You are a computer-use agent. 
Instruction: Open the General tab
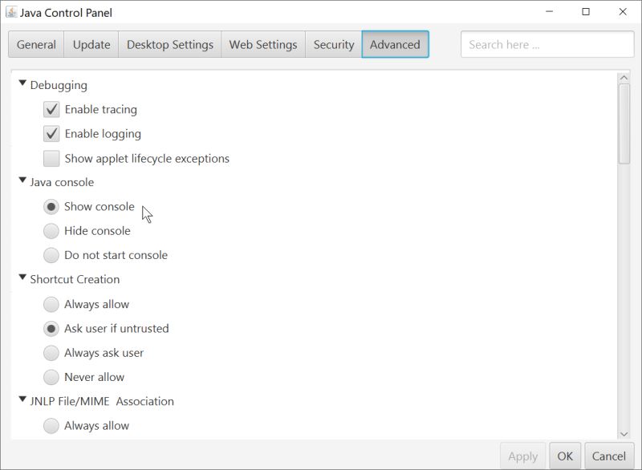click(36, 44)
